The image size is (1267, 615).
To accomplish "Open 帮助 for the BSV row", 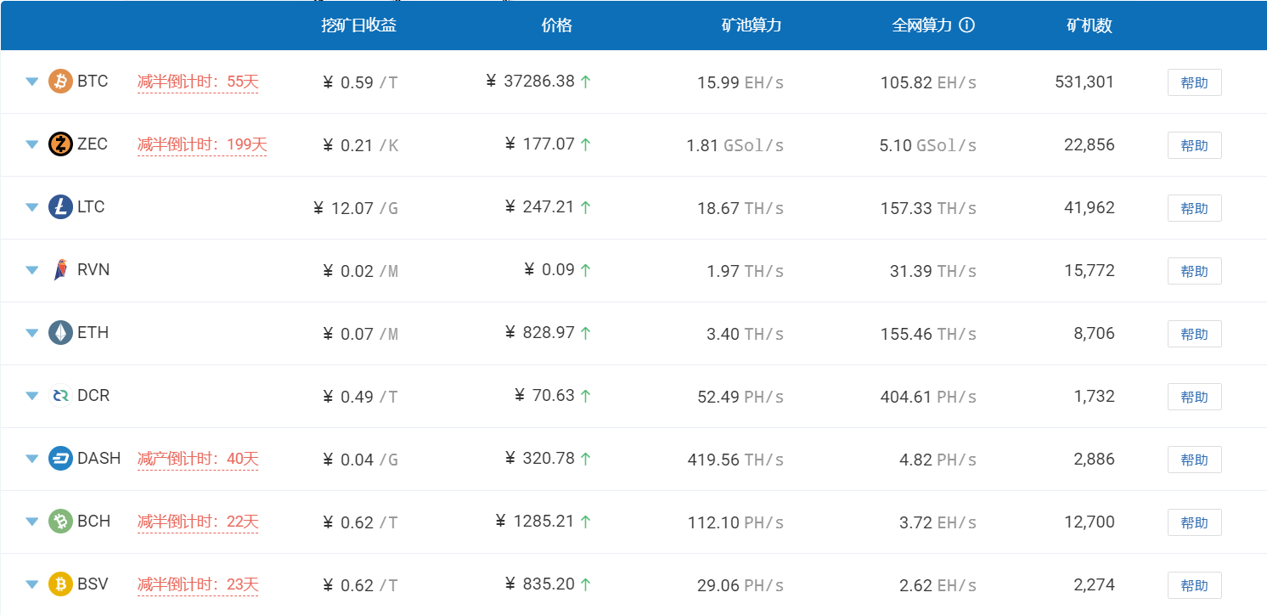I will tap(1194, 585).
